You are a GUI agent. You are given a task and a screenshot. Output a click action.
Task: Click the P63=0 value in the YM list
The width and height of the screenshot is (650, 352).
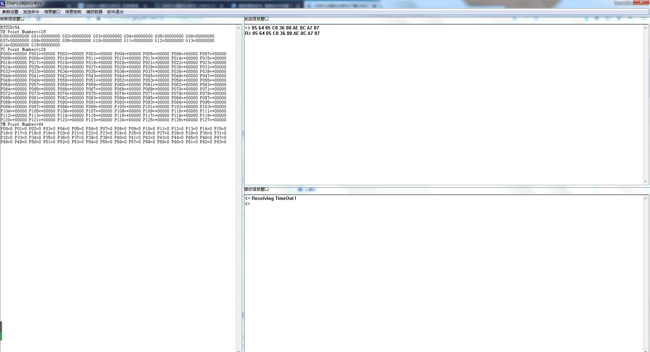220,142
